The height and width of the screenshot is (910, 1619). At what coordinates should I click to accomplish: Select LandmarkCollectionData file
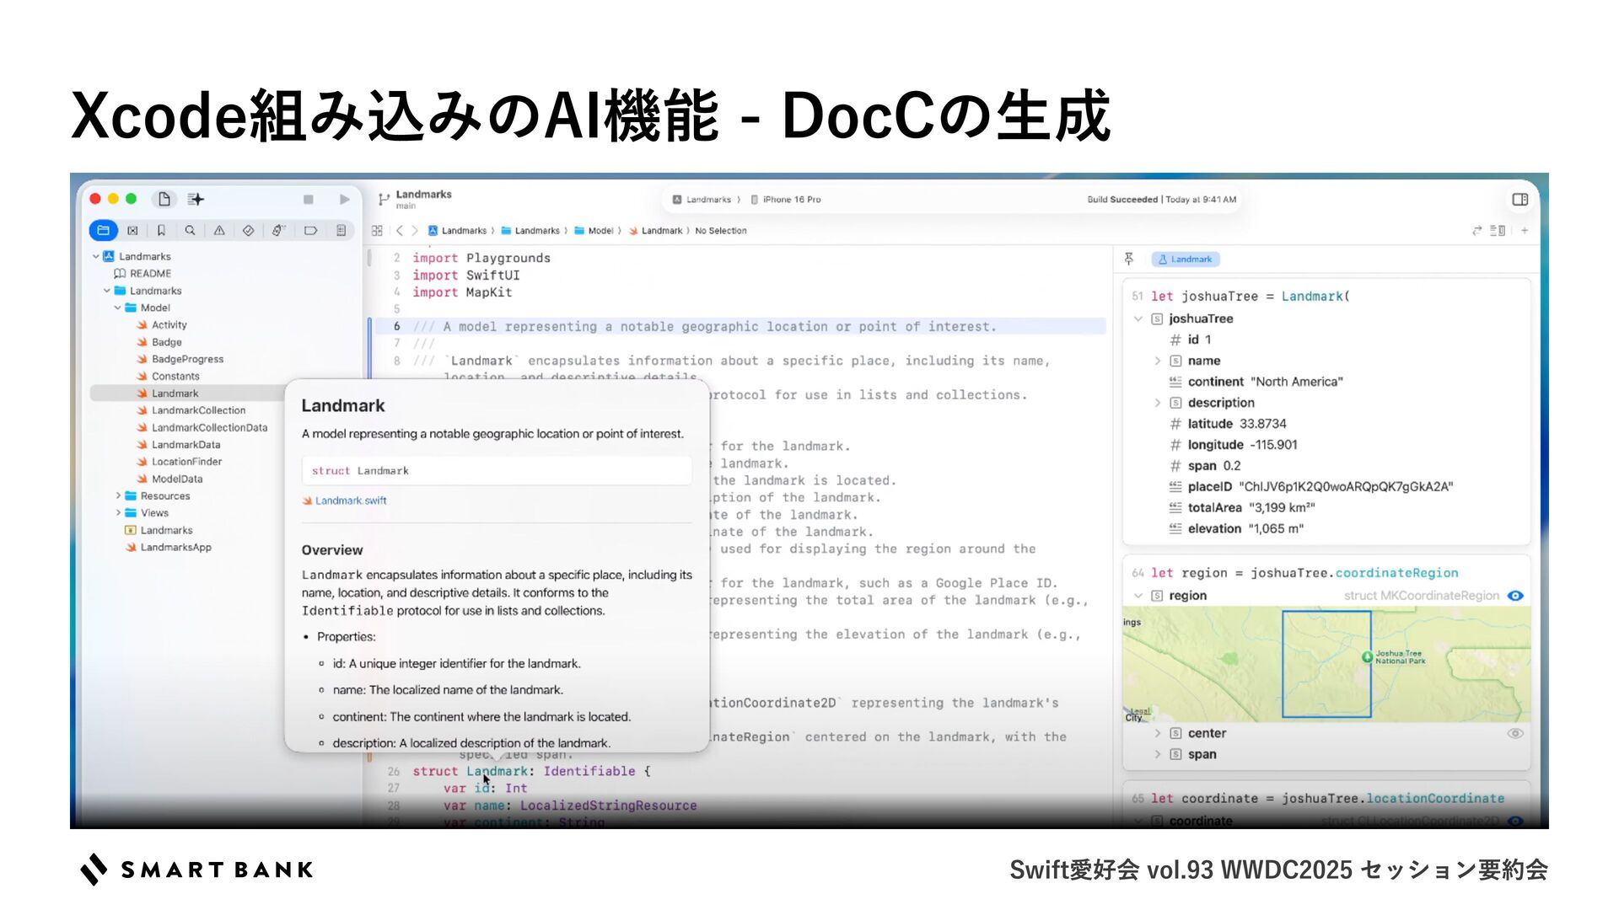tap(202, 427)
